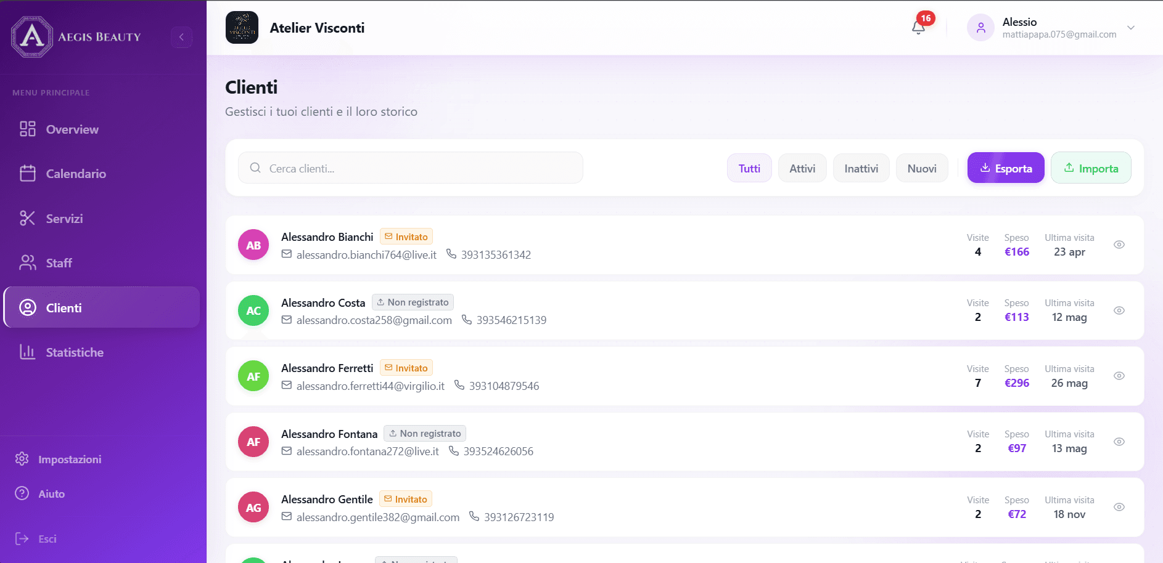Click the AB avatar of Alessandro Bianchi
This screenshot has width=1163, height=563.
coord(253,245)
